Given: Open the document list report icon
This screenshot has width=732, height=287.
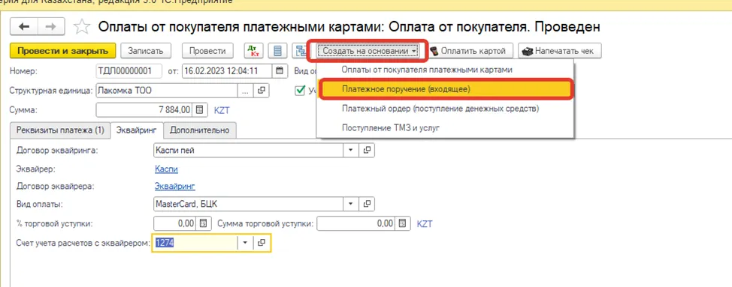Looking at the screenshot, I should click(278, 51).
